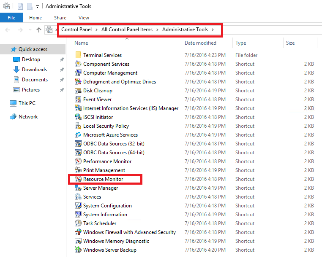Select the Server Manager icon
The height and width of the screenshot is (258, 322).
pyautogui.click(x=78, y=188)
